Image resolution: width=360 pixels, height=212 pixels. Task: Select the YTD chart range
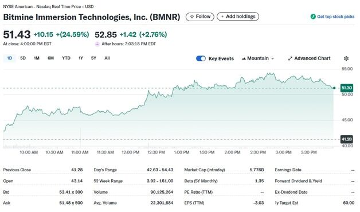pos(66,58)
